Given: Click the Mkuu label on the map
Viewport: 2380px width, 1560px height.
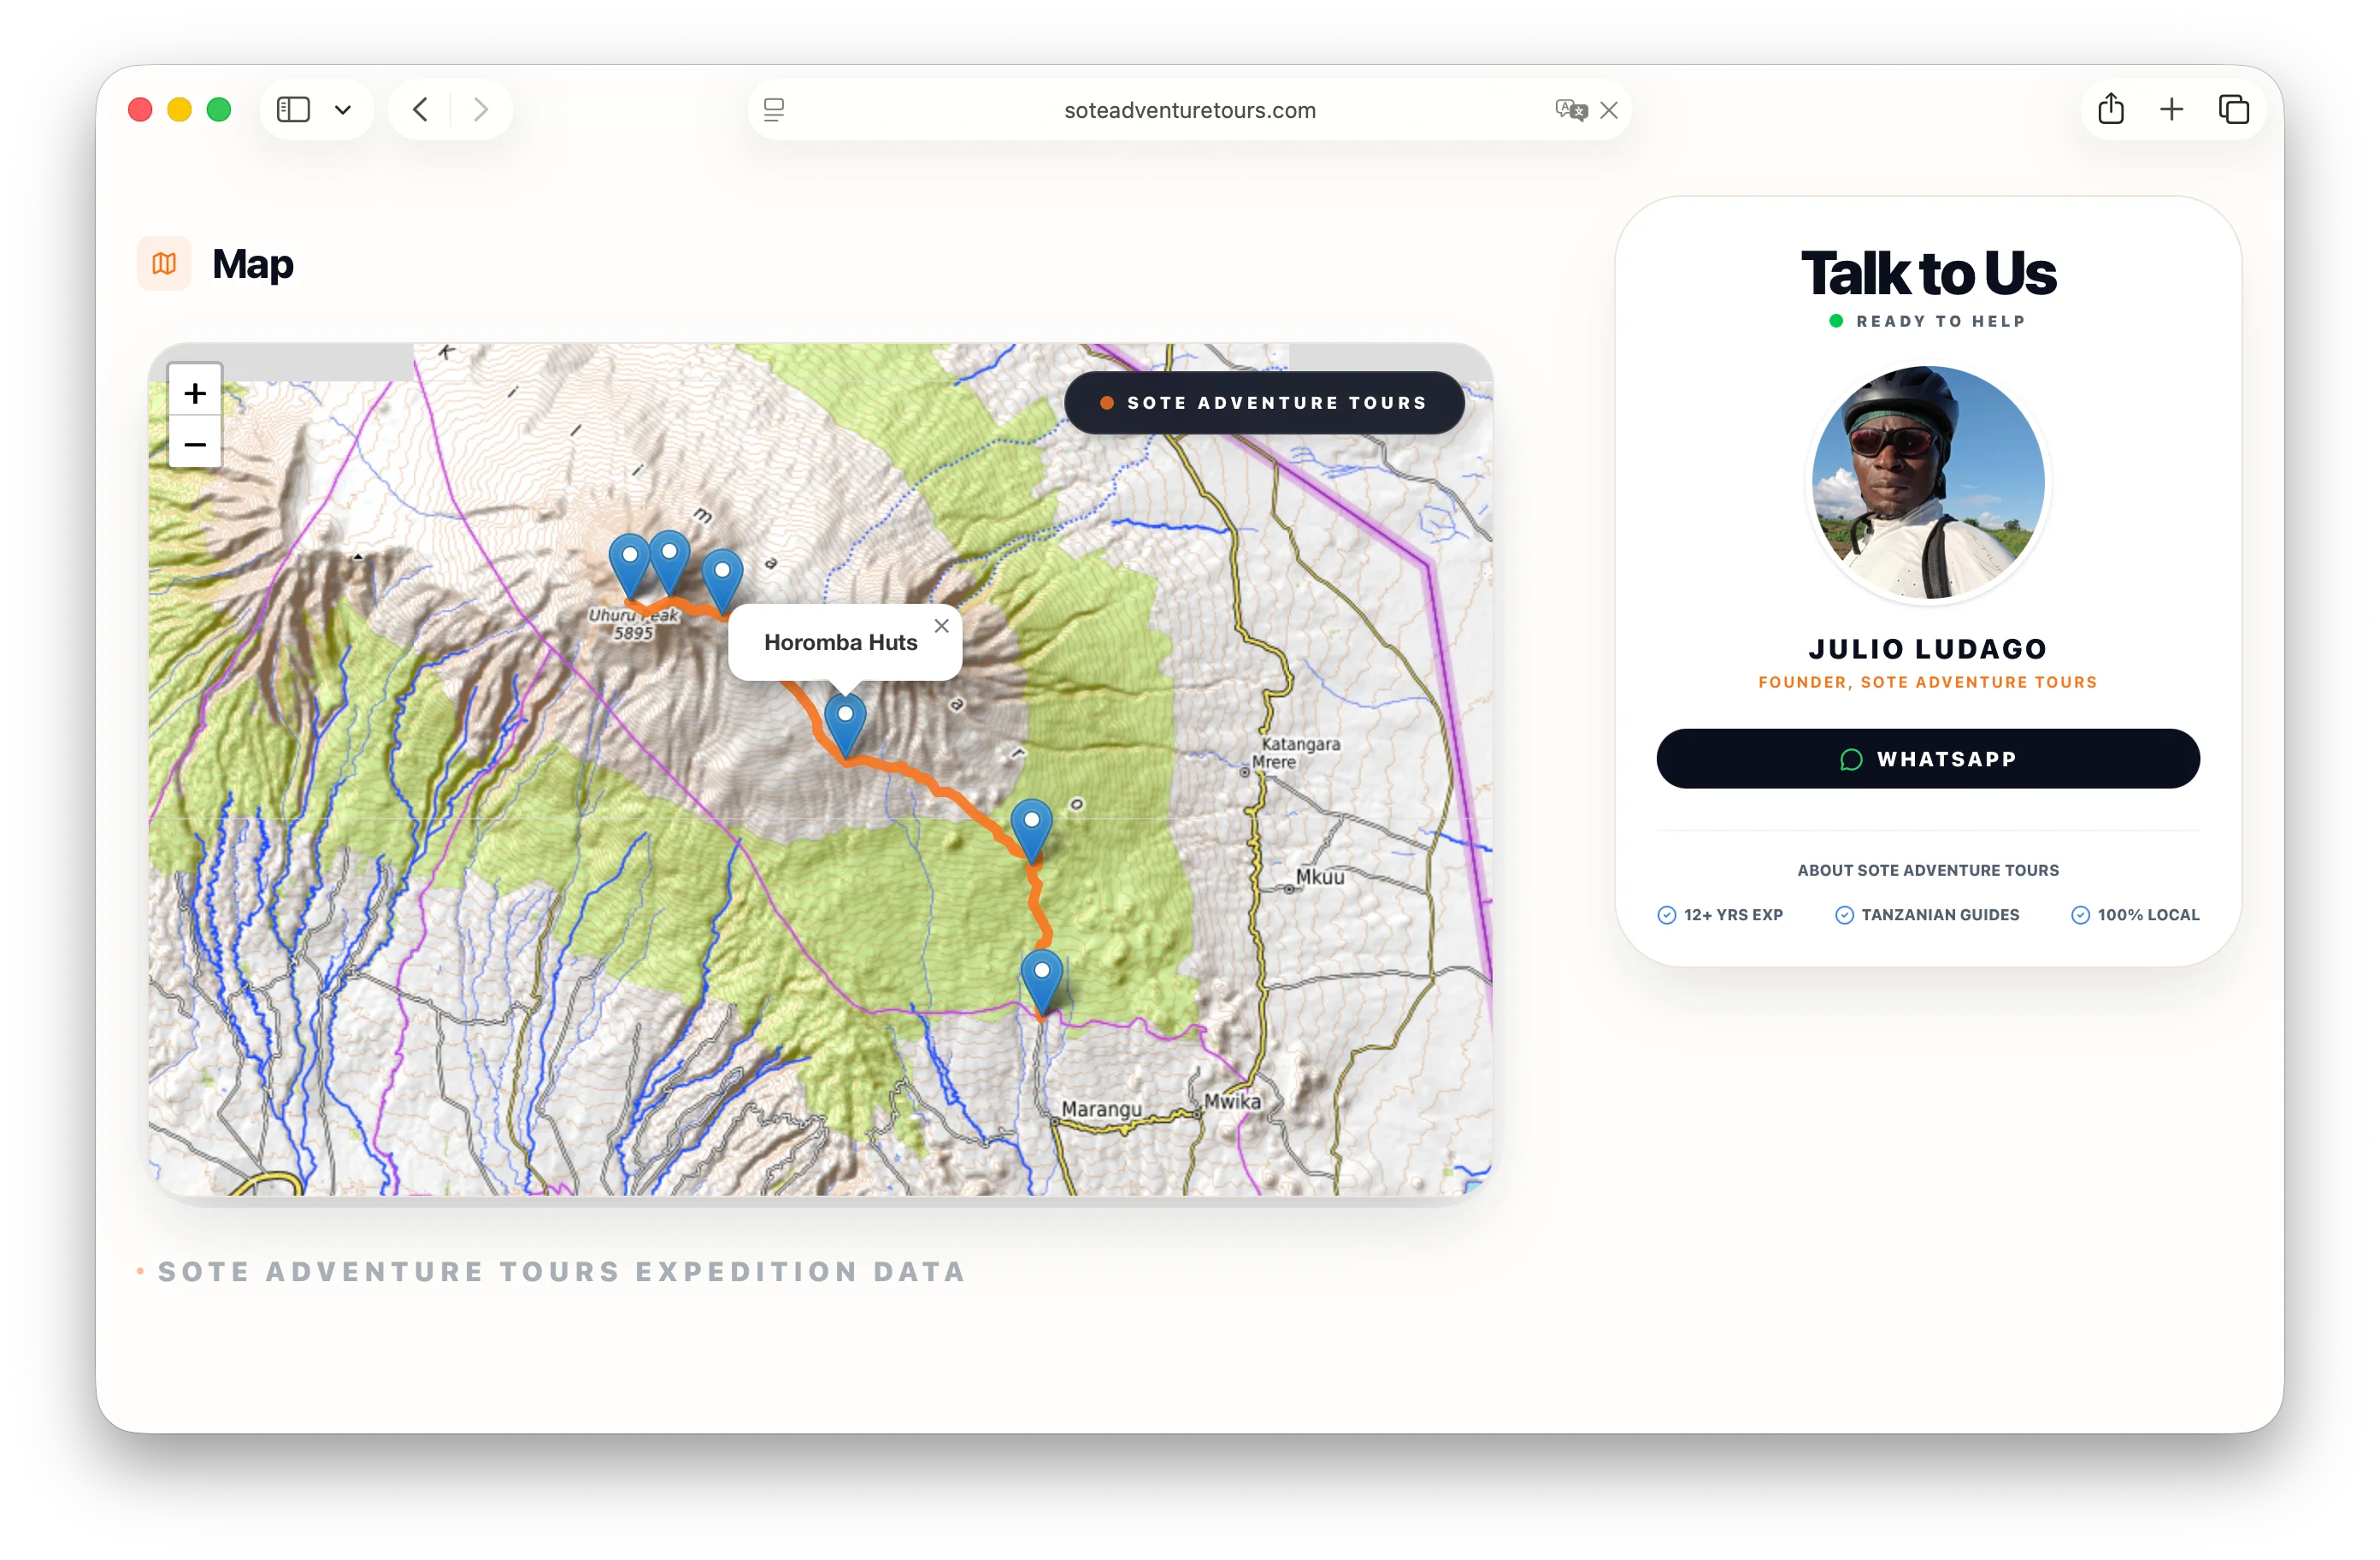Looking at the screenshot, I should point(1320,877).
